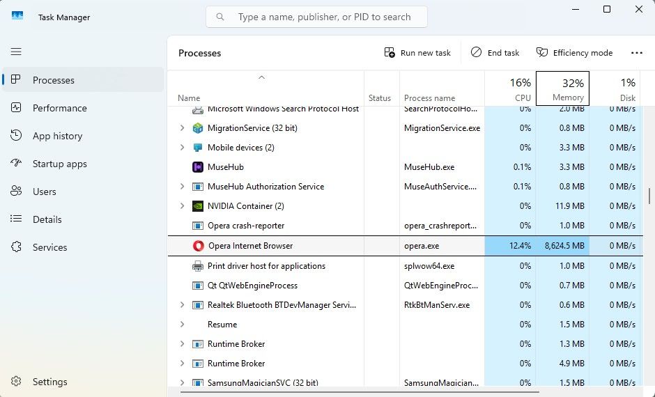Viewport: 655px width, 397px height.
Task: Click the Qt QtWebEngineProcess icon
Action: pos(198,286)
